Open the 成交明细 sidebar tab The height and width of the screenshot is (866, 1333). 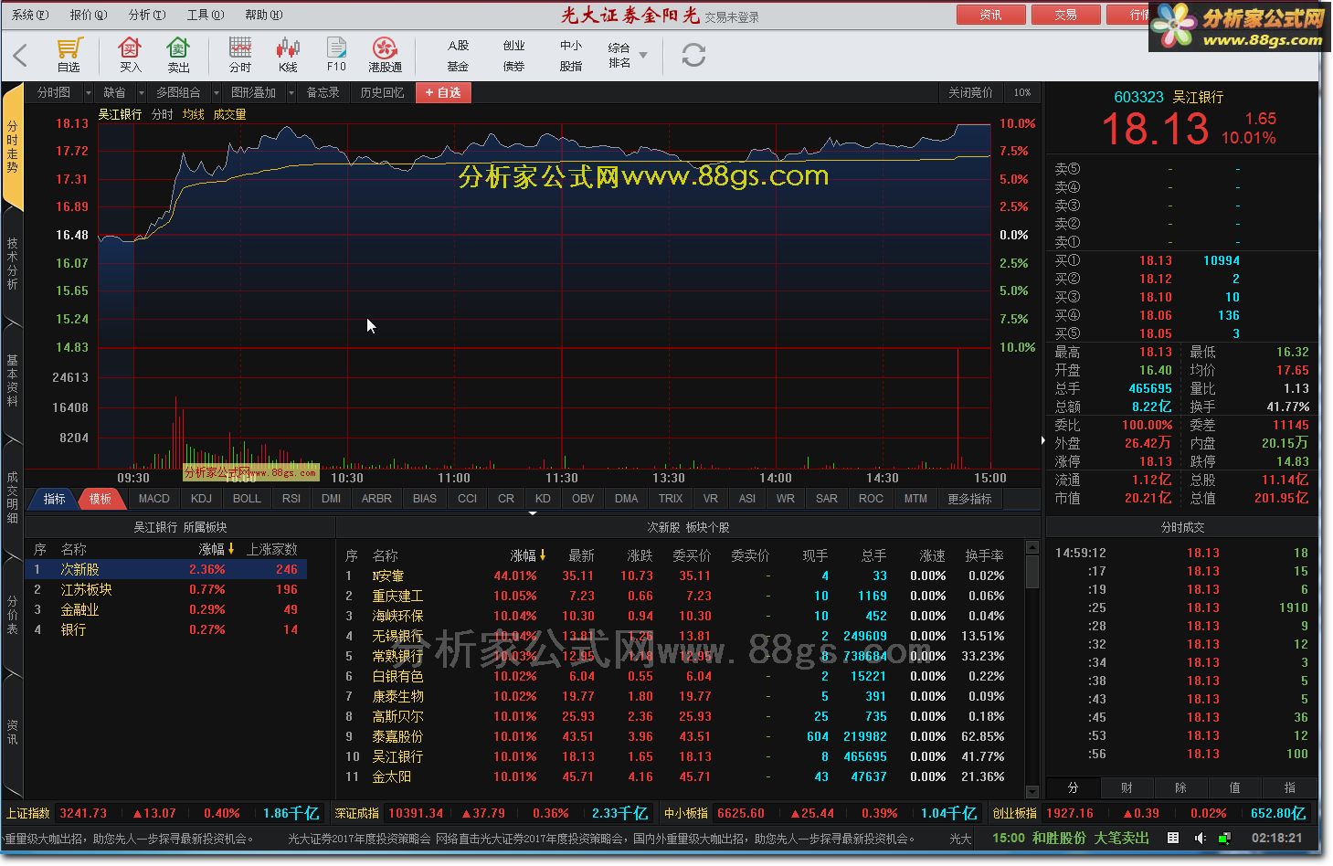[13, 498]
